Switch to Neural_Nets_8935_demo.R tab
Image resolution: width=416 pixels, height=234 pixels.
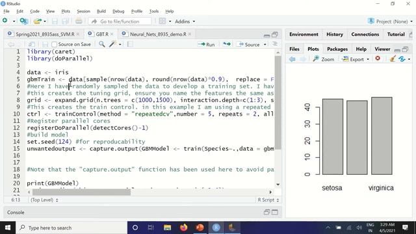(158, 34)
